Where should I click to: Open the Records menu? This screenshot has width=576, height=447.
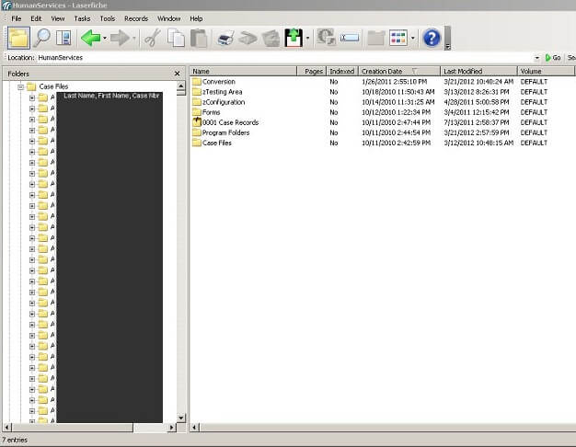tap(136, 18)
